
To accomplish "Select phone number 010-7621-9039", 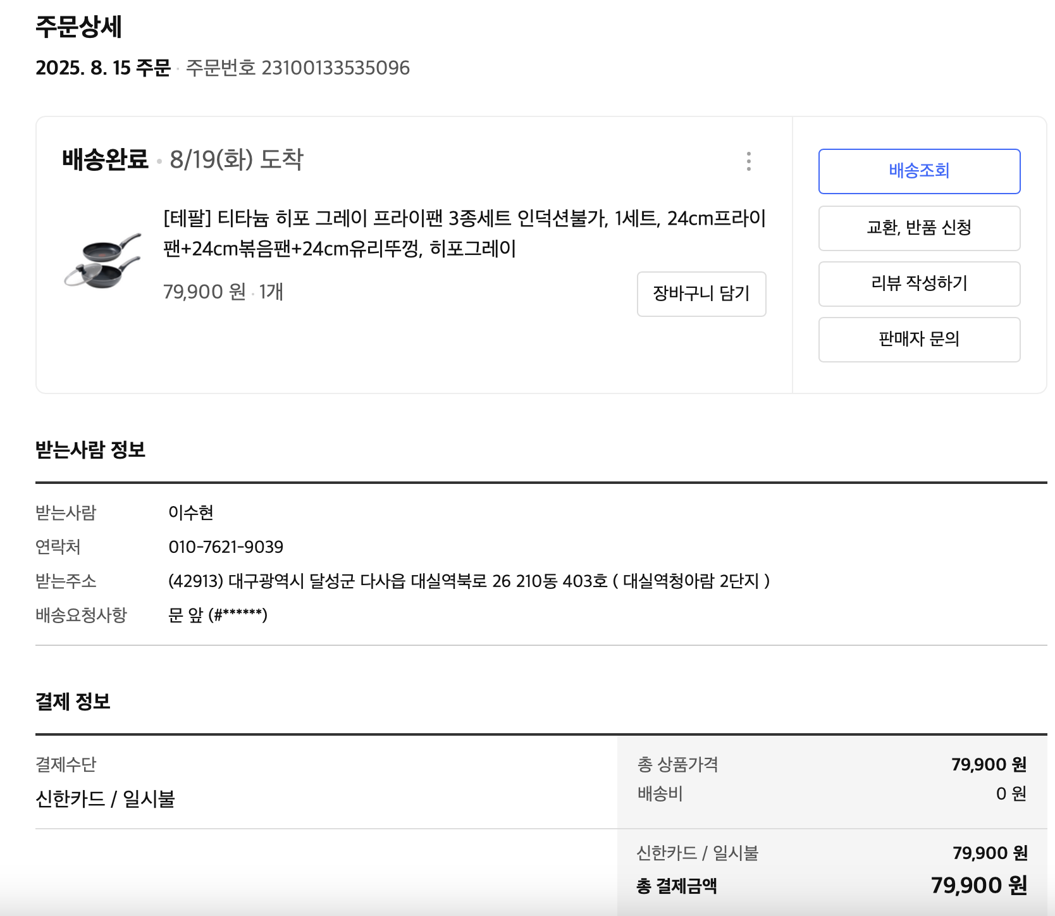I will (x=226, y=547).
